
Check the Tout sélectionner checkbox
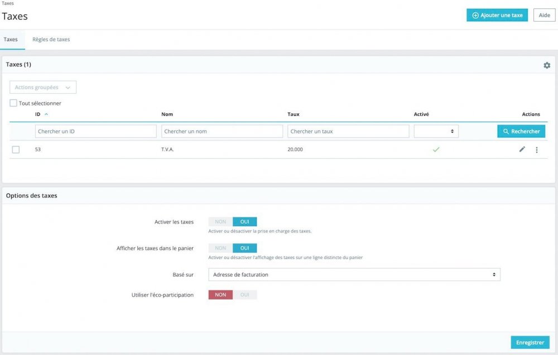pyautogui.click(x=13, y=103)
